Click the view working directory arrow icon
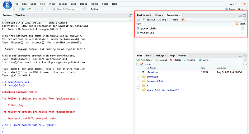 coord(8,20)
